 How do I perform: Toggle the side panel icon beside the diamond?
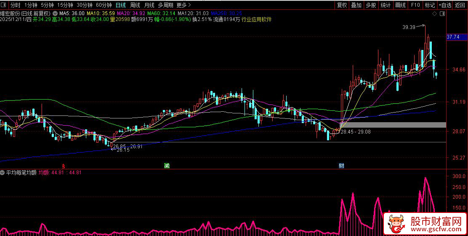(x=441, y=14)
